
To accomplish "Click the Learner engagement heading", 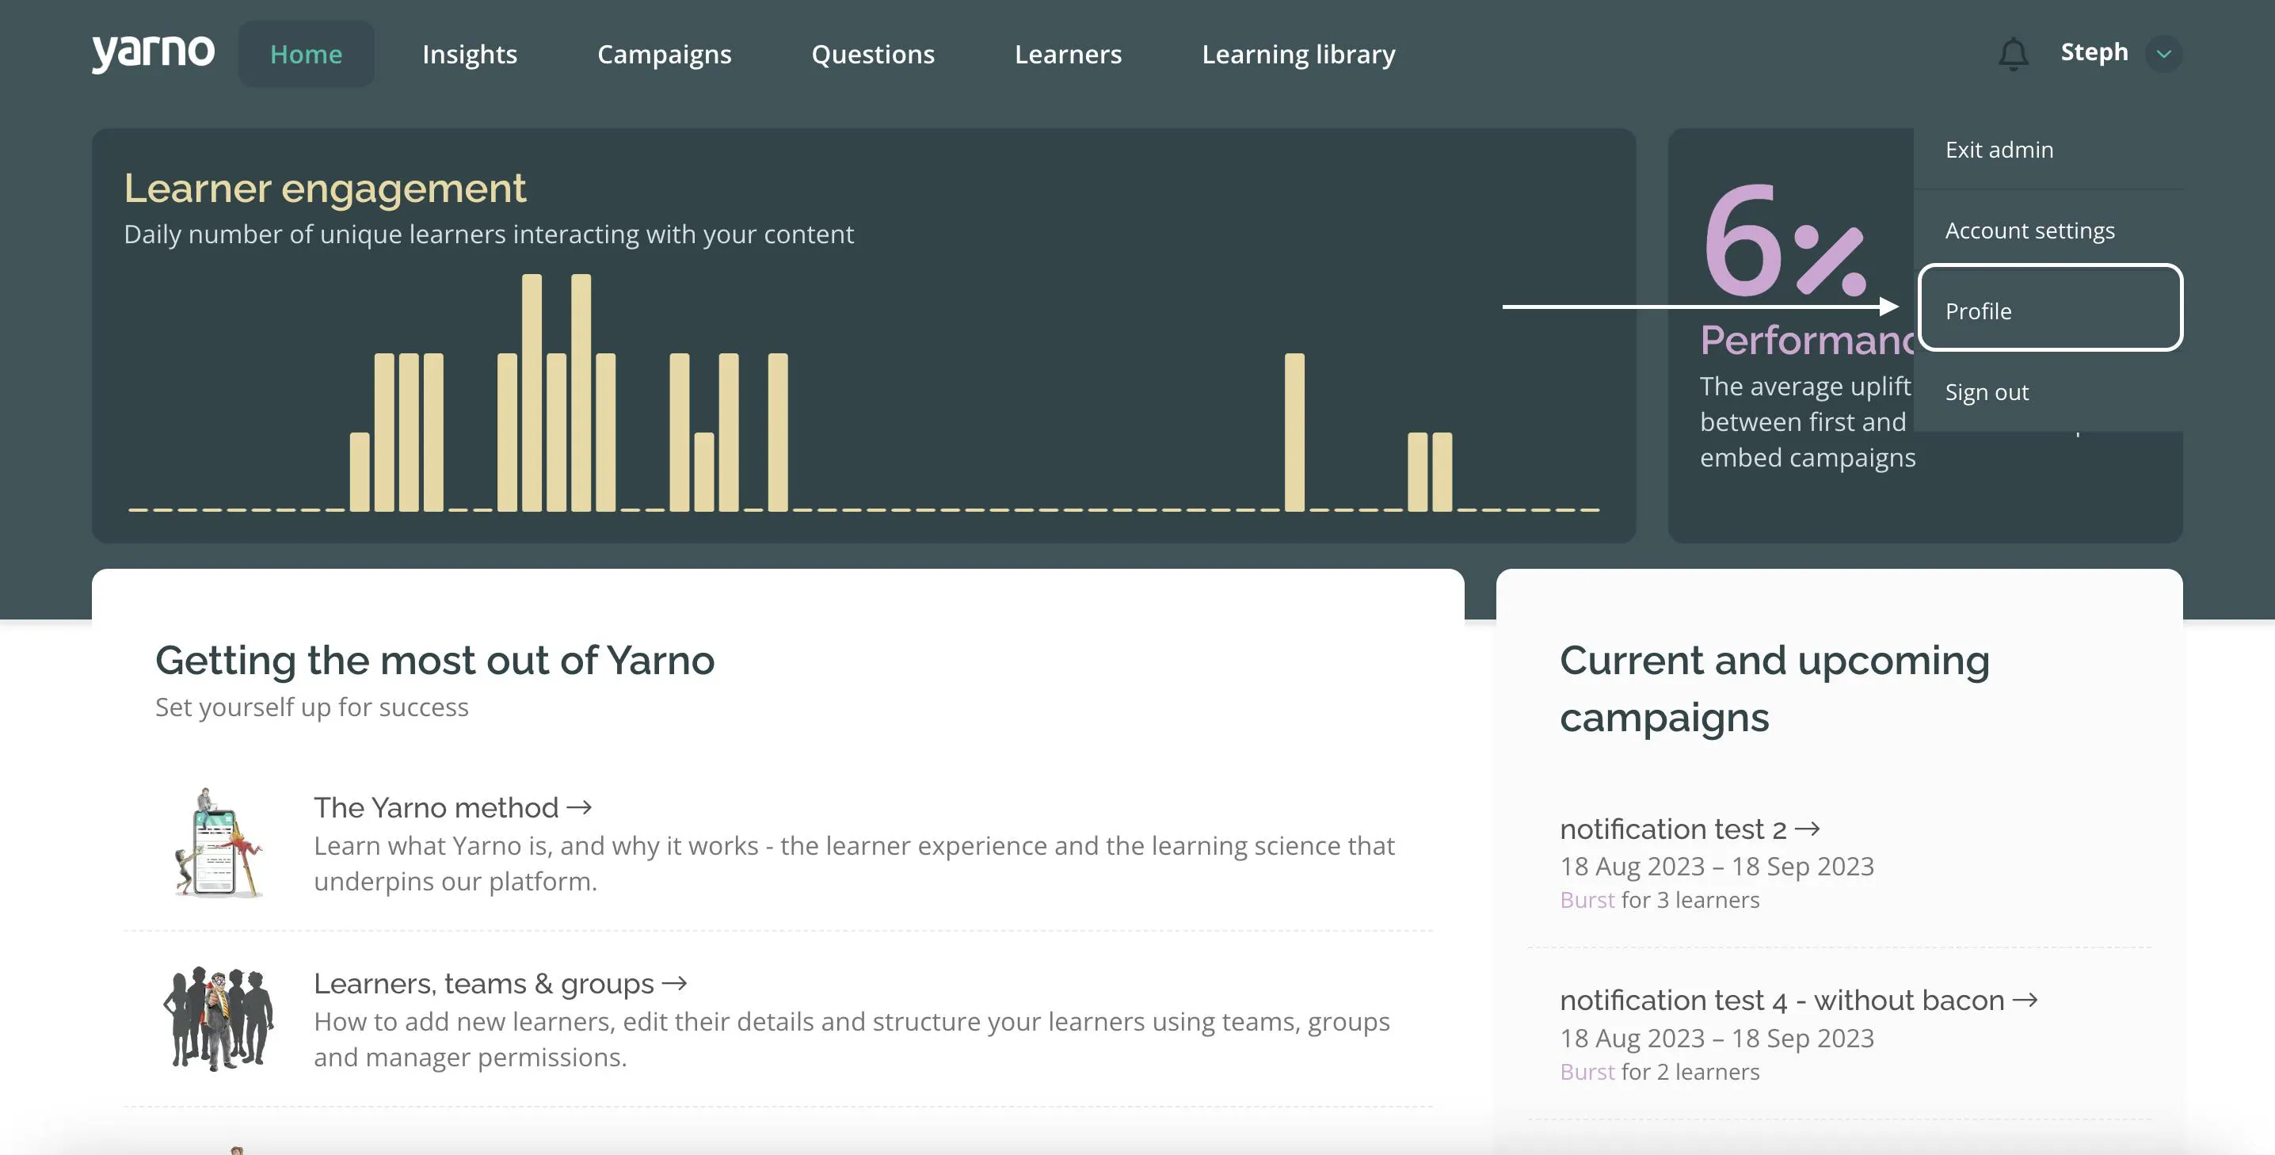I will pyautogui.click(x=324, y=188).
